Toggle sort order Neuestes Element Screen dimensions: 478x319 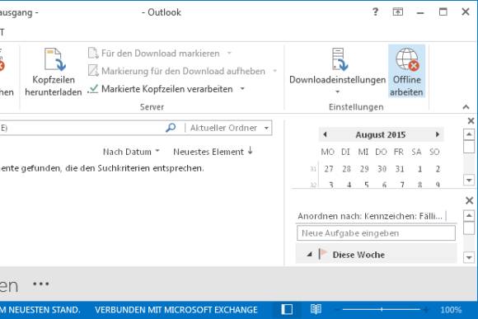213,152
